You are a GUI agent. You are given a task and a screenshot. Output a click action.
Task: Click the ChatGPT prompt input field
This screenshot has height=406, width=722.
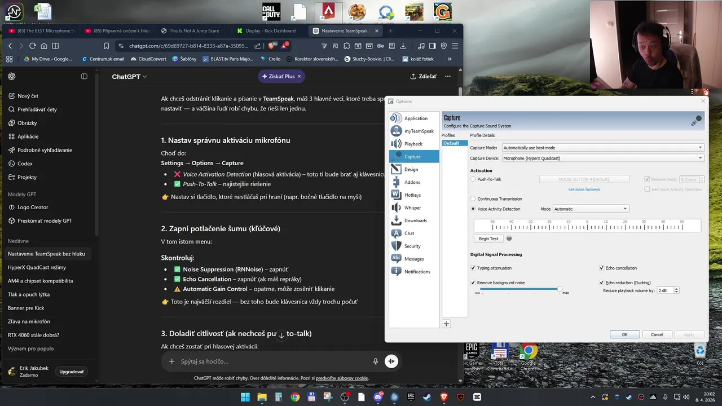274,361
